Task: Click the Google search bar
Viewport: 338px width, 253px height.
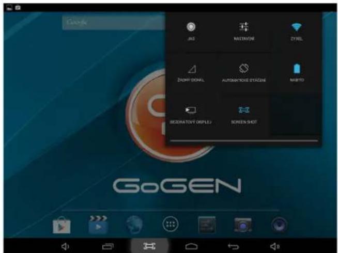Action: (x=114, y=22)
